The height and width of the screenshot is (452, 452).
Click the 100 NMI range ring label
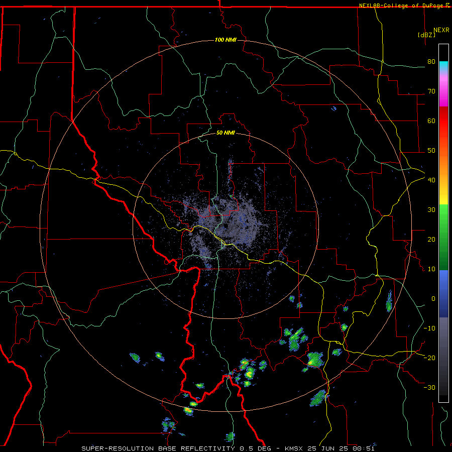(225, 40)
